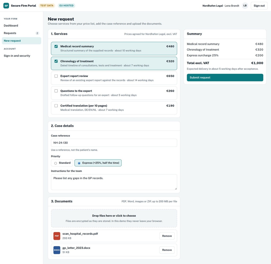Remove scan_hospital_records.pdf from documents
This screenshot has width=271, height=264.
(x=167, y=236)
